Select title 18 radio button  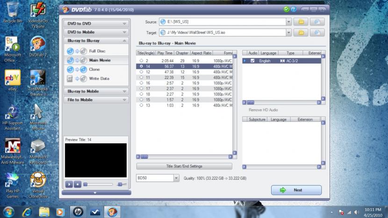click(x=141, y=94)
